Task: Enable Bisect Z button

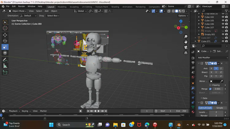Action: click(221, 72)
